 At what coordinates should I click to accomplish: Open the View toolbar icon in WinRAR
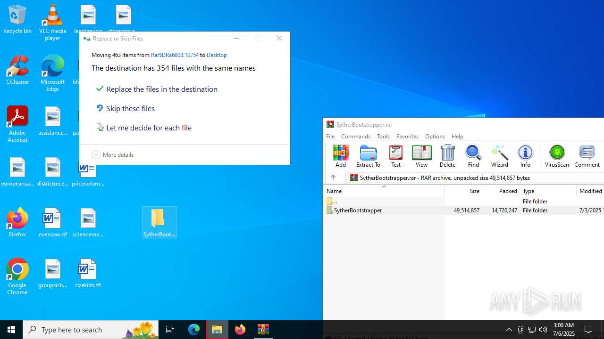(421, 156)
